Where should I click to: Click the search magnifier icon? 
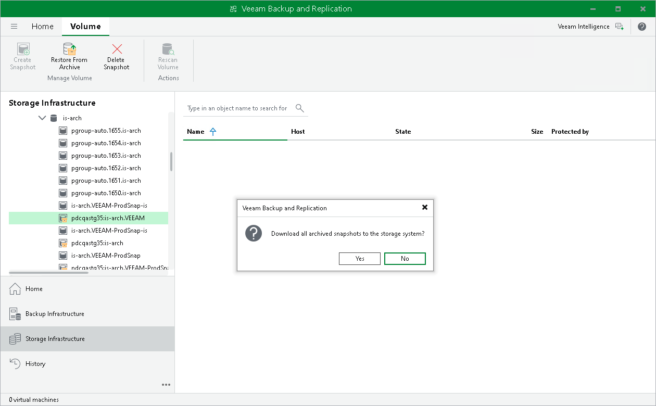tap(299, 108)
